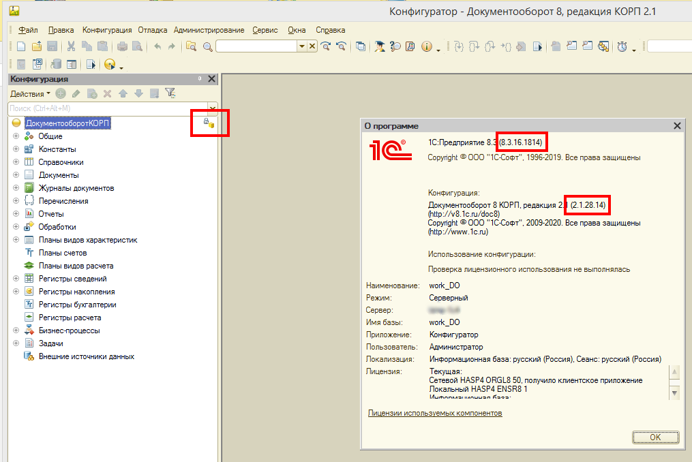This screenshot has height=462, width=692.
Task: Open the Конфигурация menu
Action: [107, 30]
